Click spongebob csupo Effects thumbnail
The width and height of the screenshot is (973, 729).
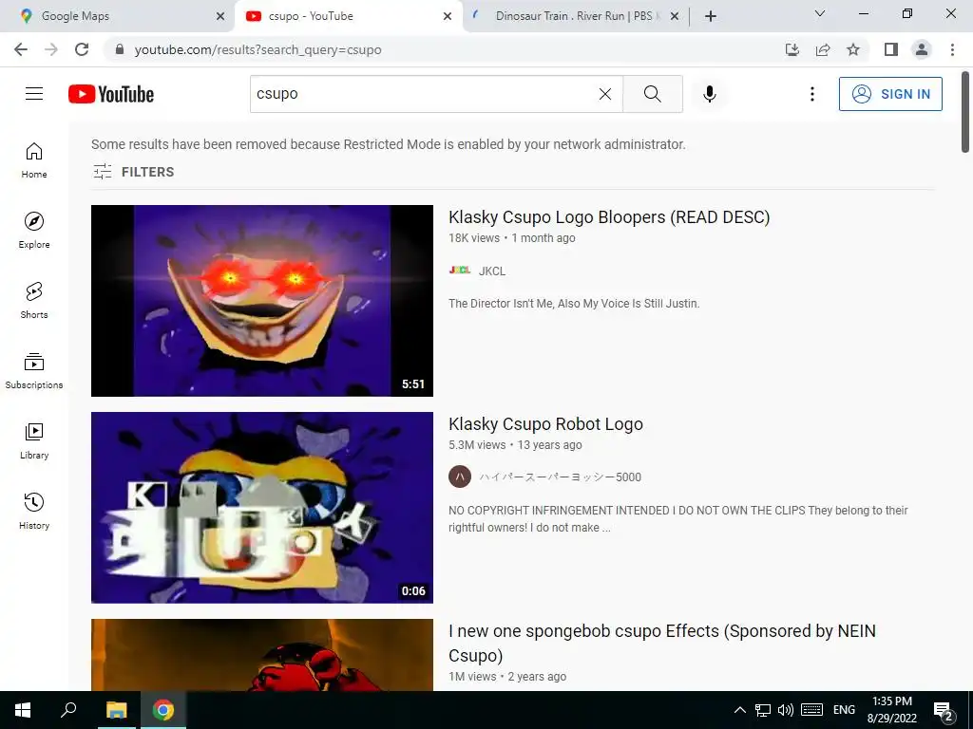point(262,655)
